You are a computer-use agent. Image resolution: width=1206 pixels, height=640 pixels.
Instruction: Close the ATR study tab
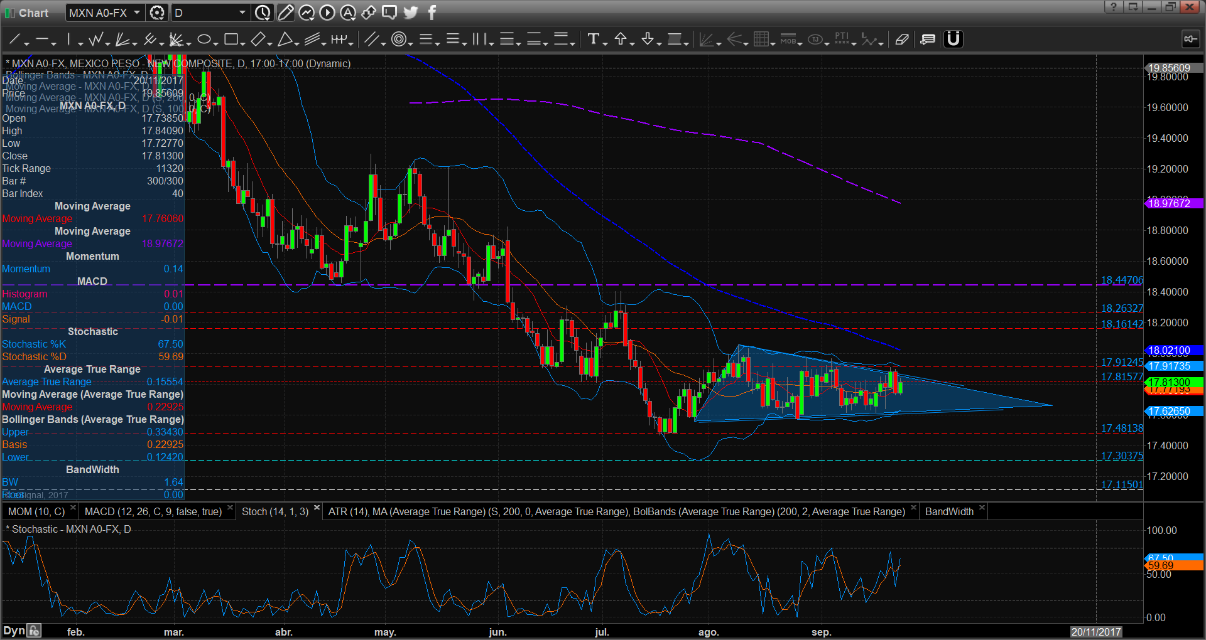pyautogui.click(x=913, y=508)
